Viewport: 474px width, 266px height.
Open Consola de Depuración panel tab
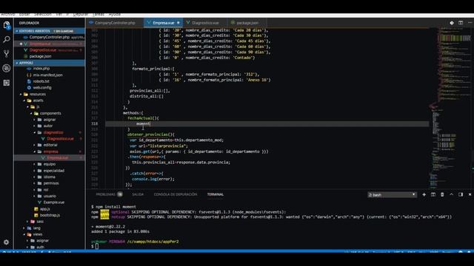176,194
